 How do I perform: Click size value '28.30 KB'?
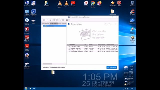91,47
